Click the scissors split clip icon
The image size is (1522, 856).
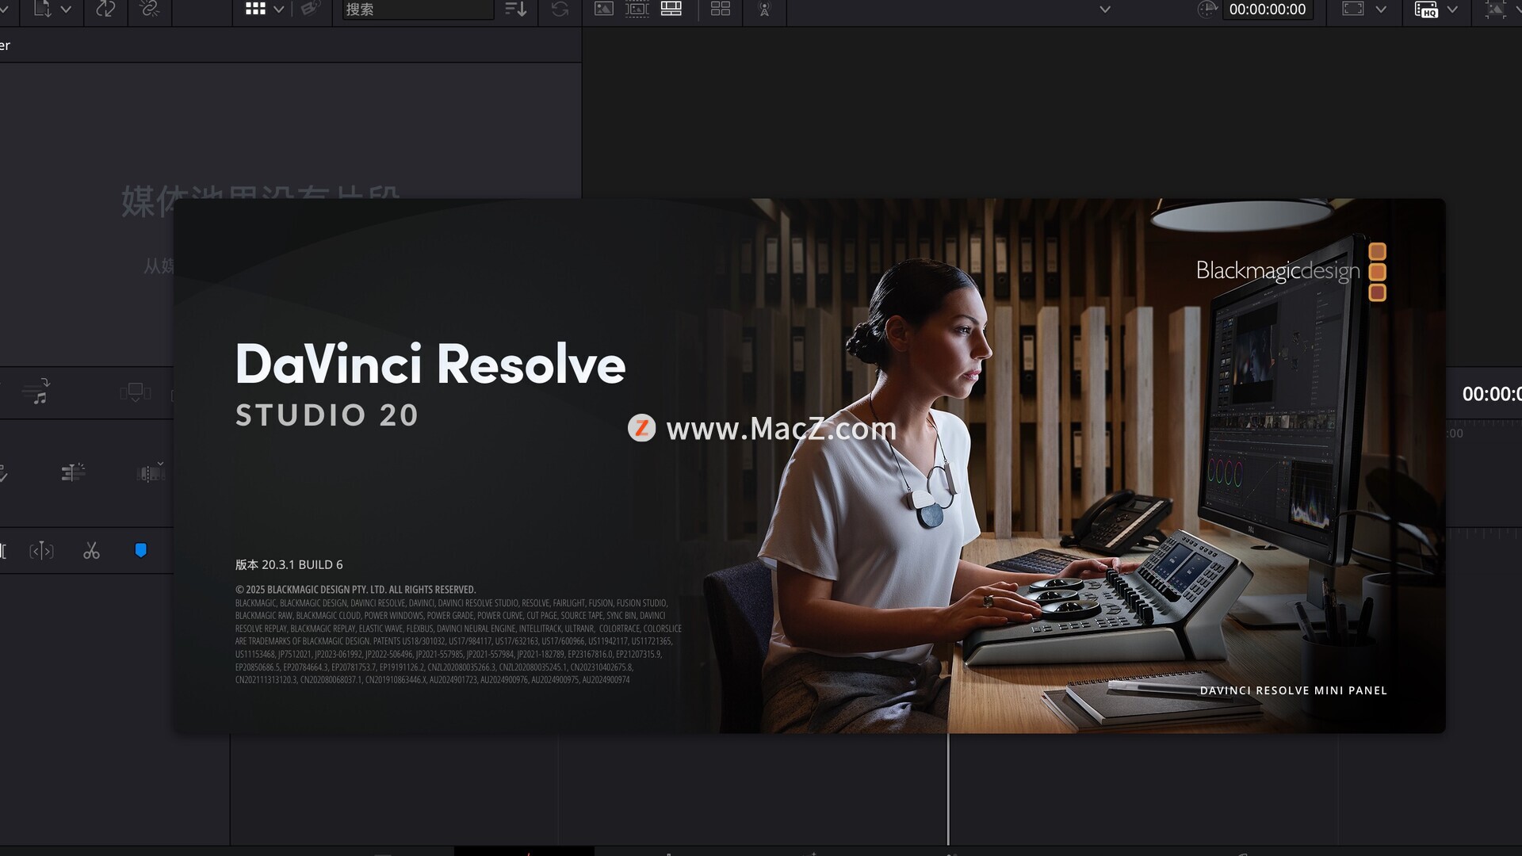coord(91,551)
